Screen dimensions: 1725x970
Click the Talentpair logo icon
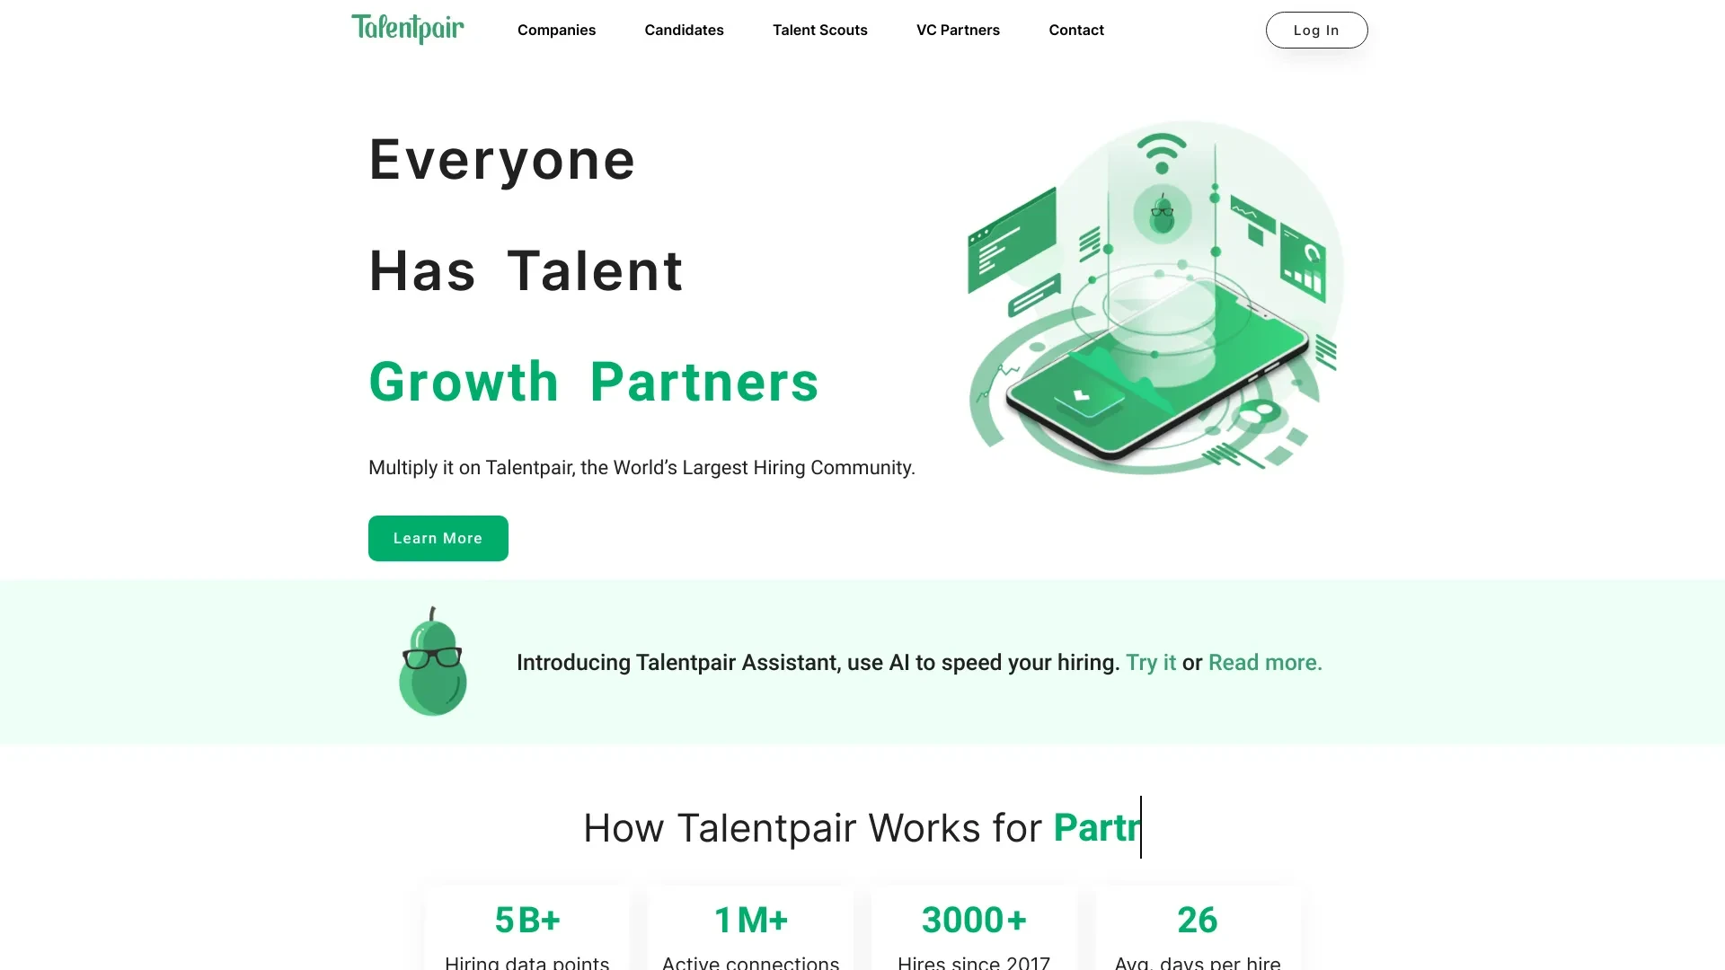click(406, 29)
